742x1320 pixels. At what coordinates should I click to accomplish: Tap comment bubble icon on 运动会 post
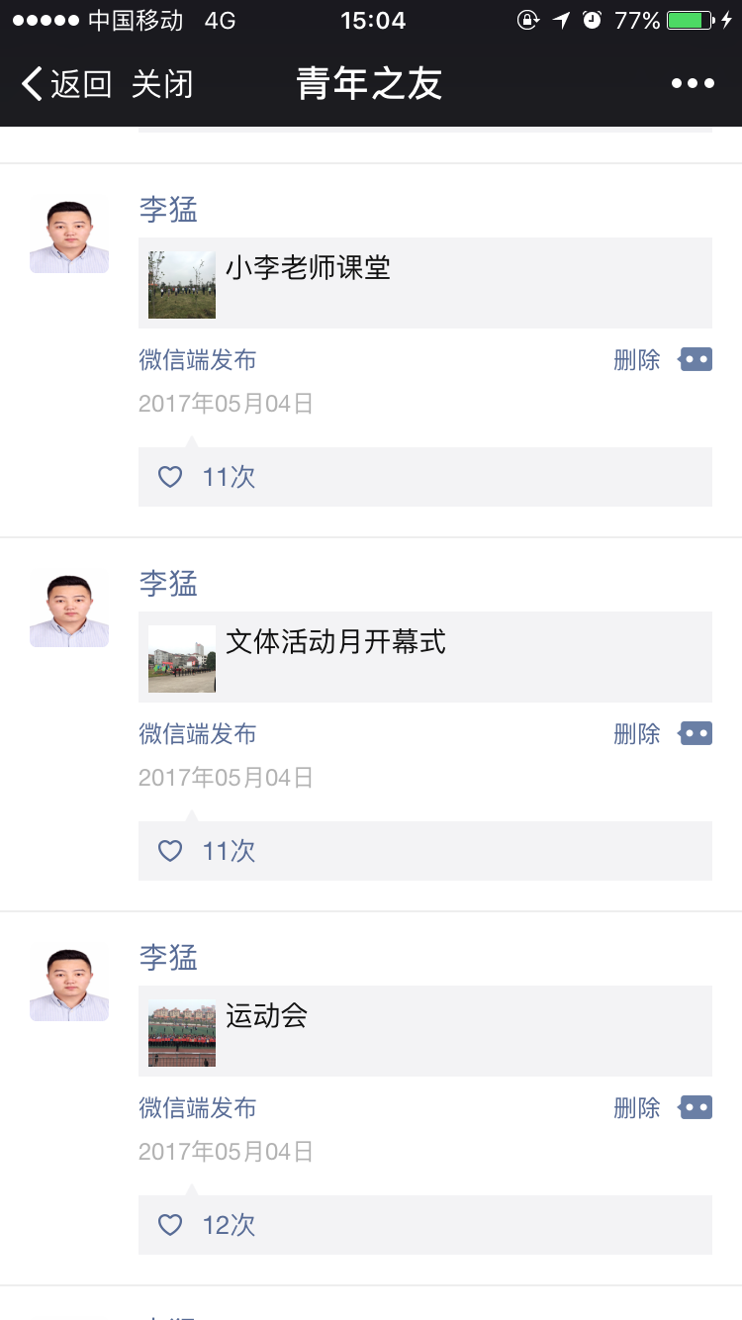[x=696, y=1107]
